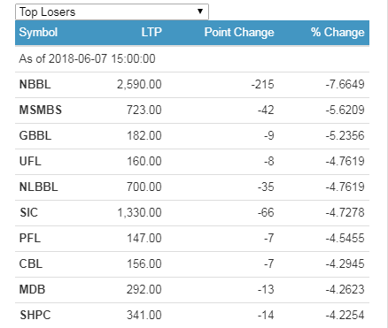388x328 pixels.
Task: Select the UFL symbol
Action: tap(30, 161)
